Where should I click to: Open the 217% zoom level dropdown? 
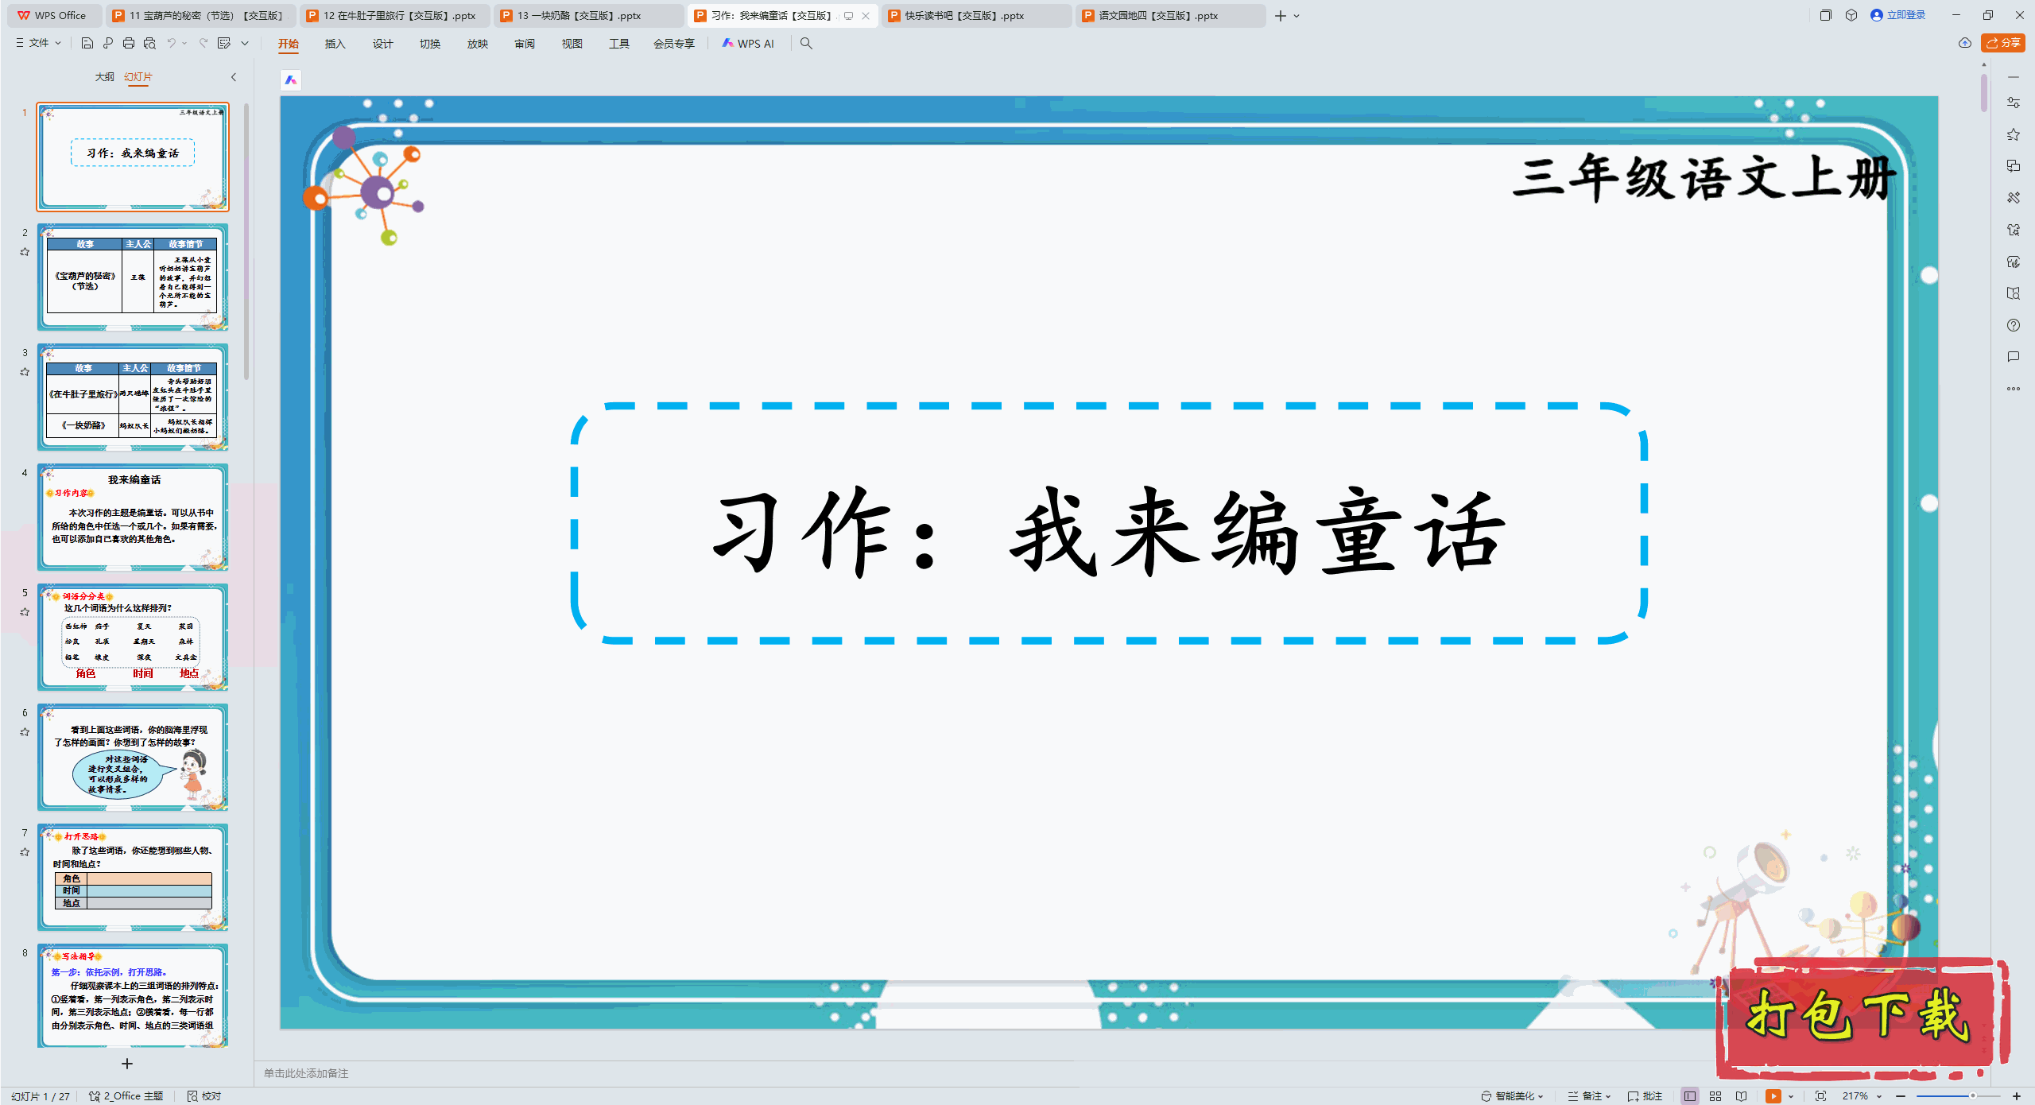[x=1862, y=1095]
